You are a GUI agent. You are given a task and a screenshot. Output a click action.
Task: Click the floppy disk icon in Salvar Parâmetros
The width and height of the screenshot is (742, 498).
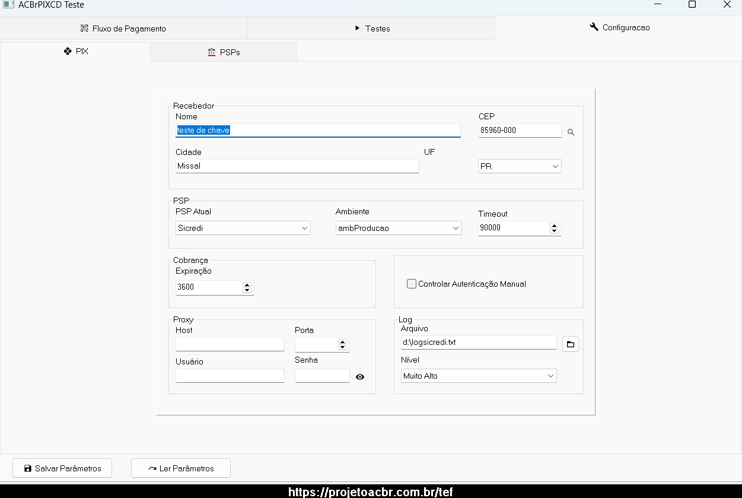[27, 468]
